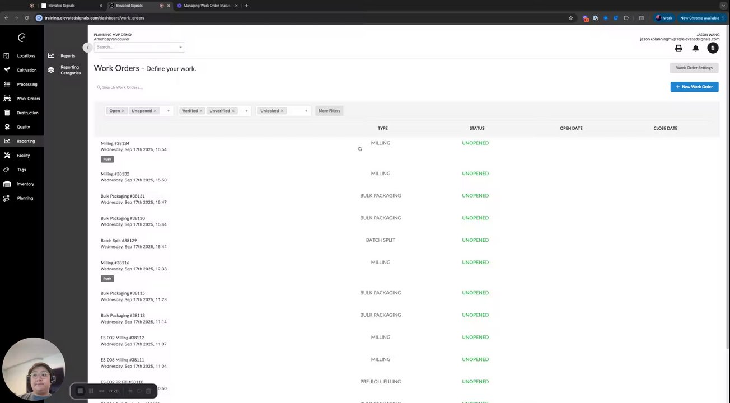This screenshot has height=403, width=730.
Task: Remove the Unlocked filter chip
Action: (282, 111)
